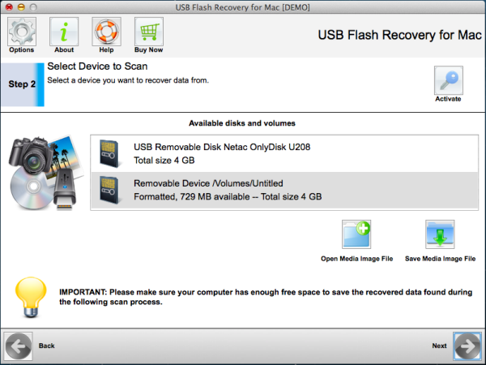
Task: Click the Step 2 indicator panel
Action: [23, 84]
